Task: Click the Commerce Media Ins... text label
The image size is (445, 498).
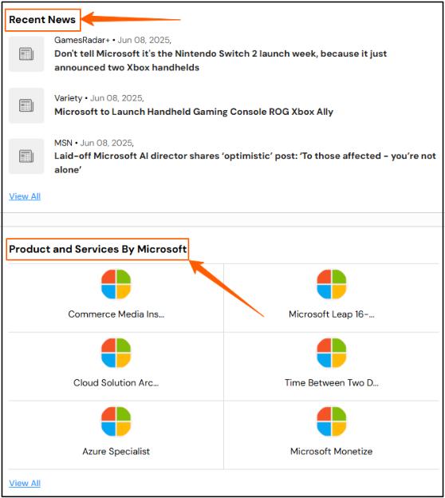Action: coord(116,314)
